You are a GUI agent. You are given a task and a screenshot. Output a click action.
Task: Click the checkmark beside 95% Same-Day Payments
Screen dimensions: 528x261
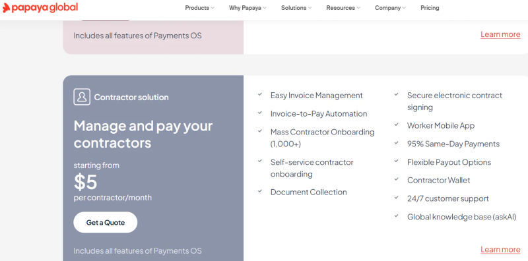click(397, 143)
